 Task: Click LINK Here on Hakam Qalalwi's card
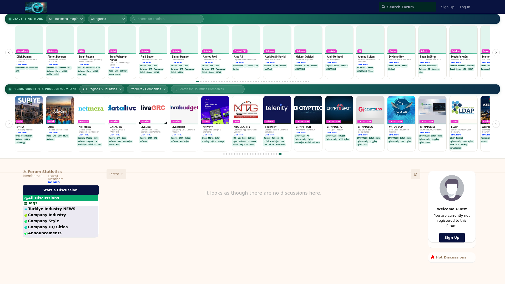click(x=301, y=63)
